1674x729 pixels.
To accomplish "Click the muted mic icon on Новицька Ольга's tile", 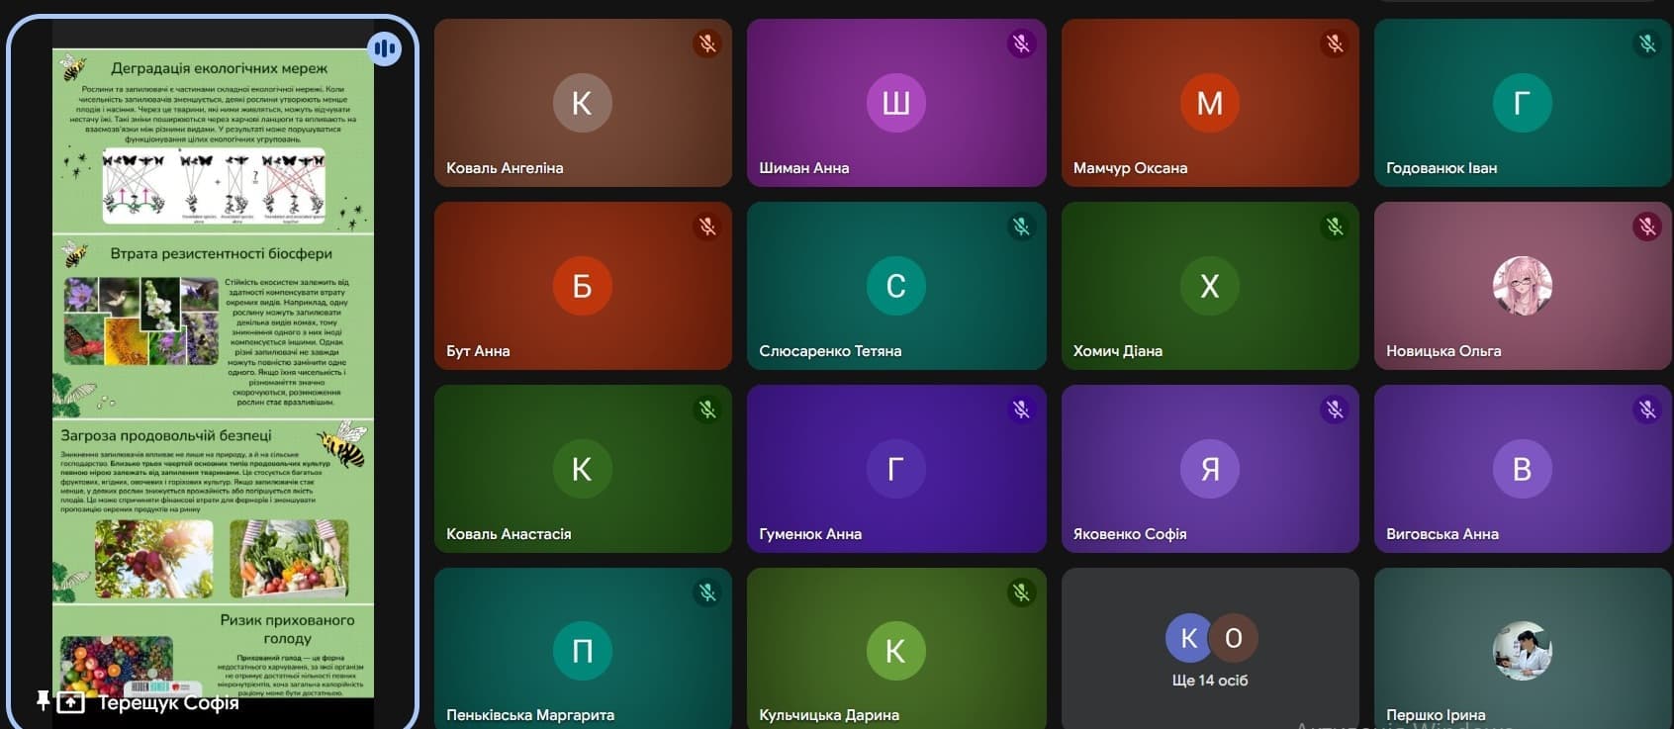I will click(1647, 227).
